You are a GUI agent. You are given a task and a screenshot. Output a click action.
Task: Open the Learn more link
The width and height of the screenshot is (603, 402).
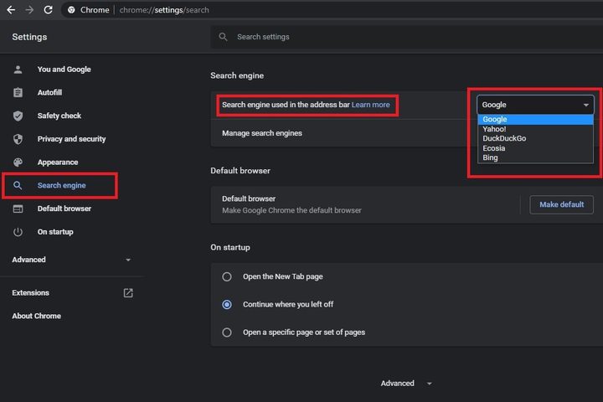point(371,105)
